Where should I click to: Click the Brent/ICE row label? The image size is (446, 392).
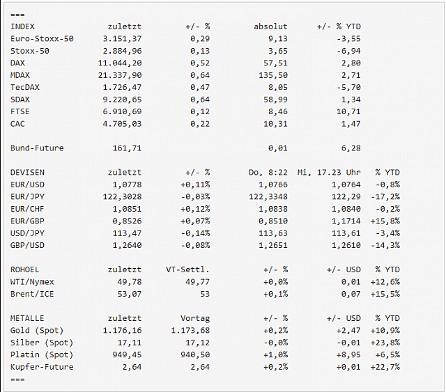coord(32,294)
